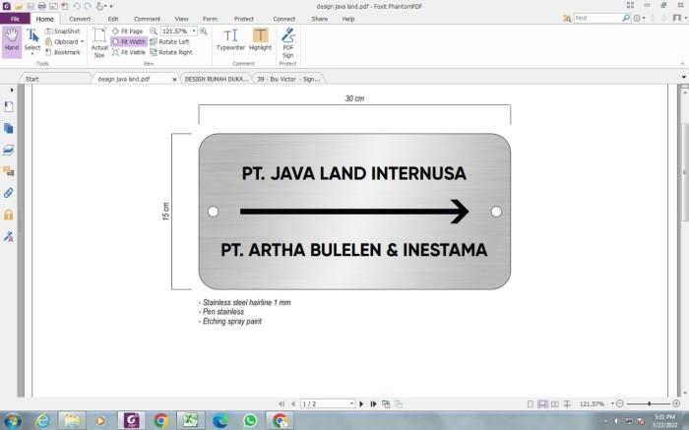Click into the Find search field
Screen dimensions: 689x430
[597, 18]
